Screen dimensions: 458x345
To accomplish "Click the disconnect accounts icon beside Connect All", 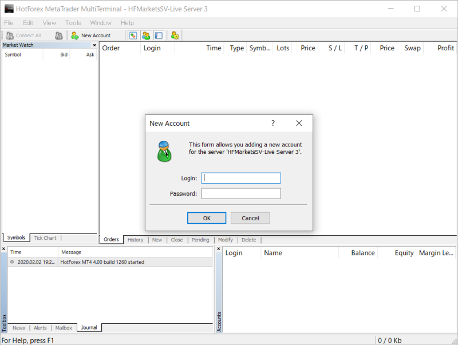I will pos(58,35).
